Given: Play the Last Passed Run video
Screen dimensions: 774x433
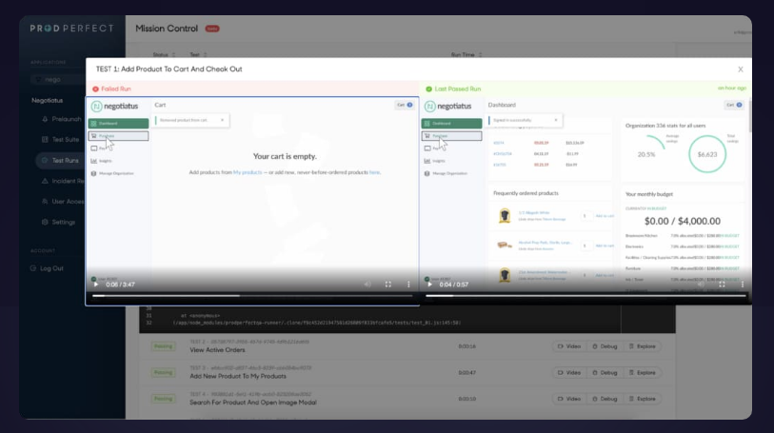Looking at the screenshot, I should (429, 285).
